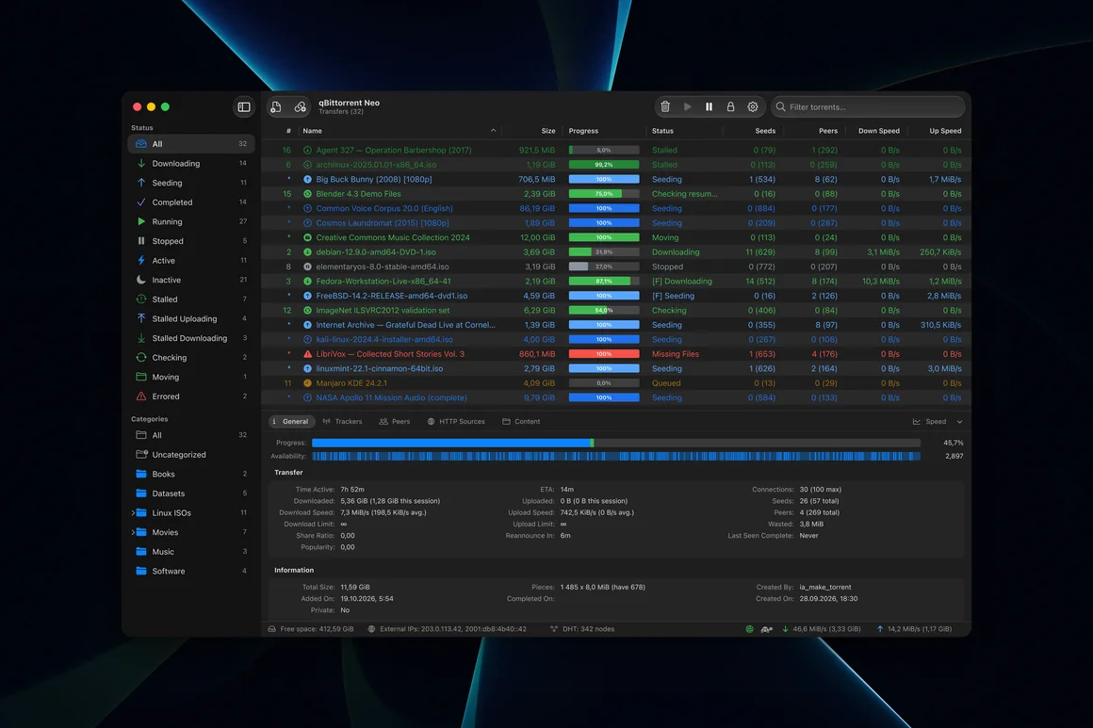Viewport: 1093px width, 728px height.
Task: Focus the Filter torrents search field
Action: point(868,106)
